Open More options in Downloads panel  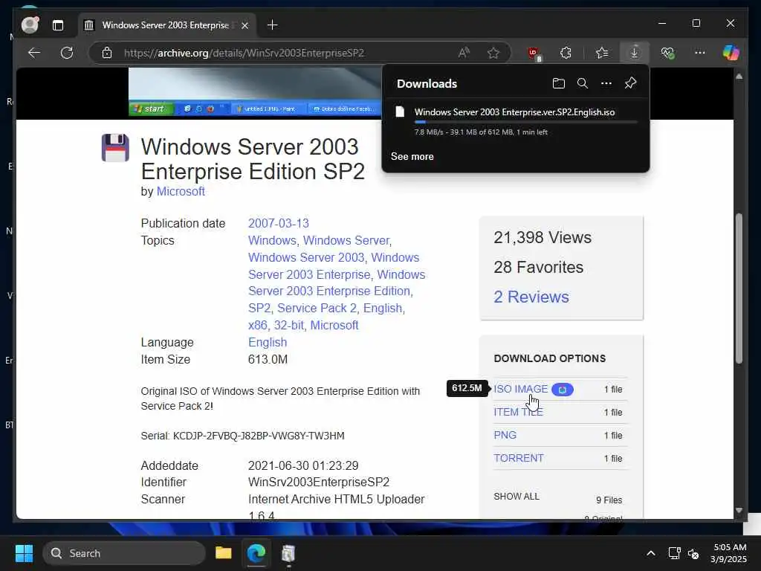(606, 83)
